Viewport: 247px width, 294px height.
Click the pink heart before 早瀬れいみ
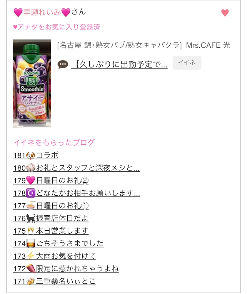18,13
